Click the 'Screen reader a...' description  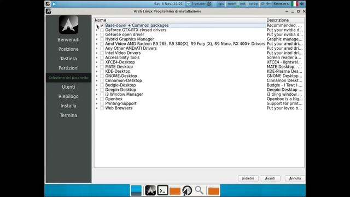[284, 57]
